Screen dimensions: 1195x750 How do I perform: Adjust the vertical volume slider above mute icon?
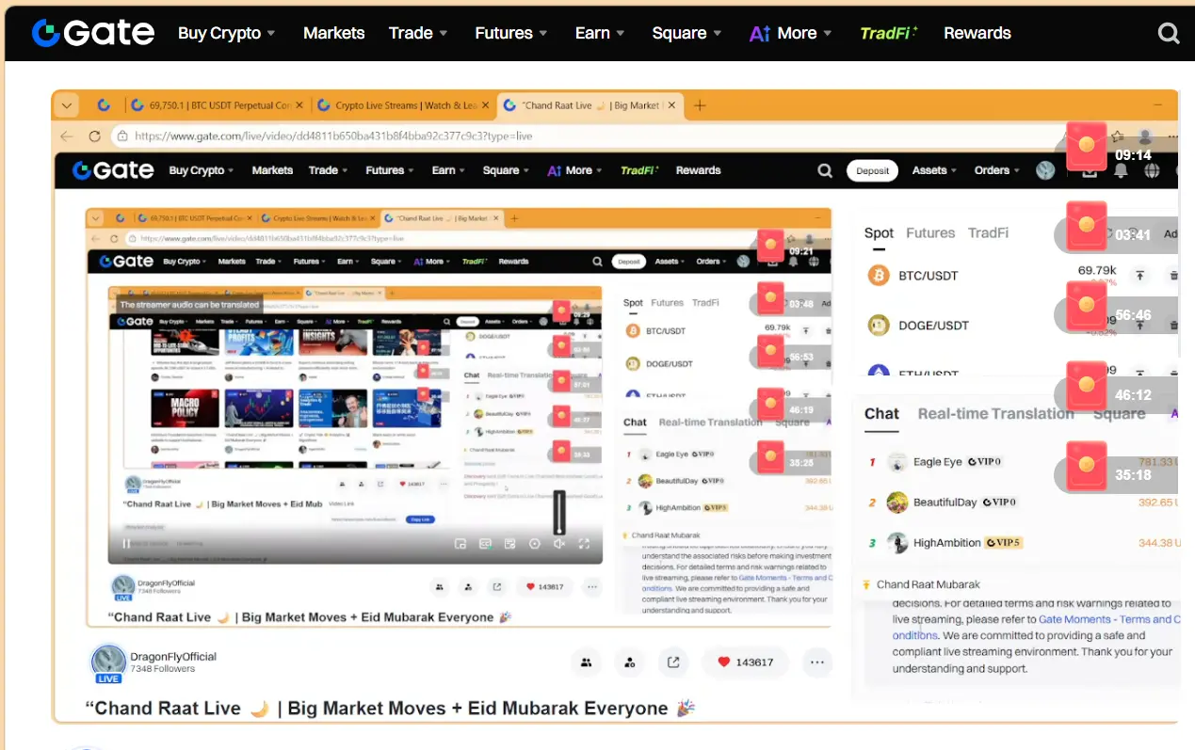click(559, 512)
